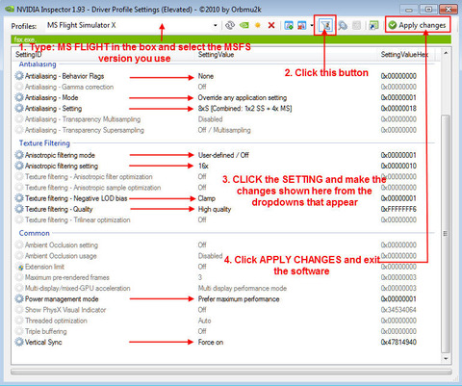The width and height of the screenshot is (462, 386).
Task: Click the vertical scrollbar down arrow
Action: [x=446, y=358]
